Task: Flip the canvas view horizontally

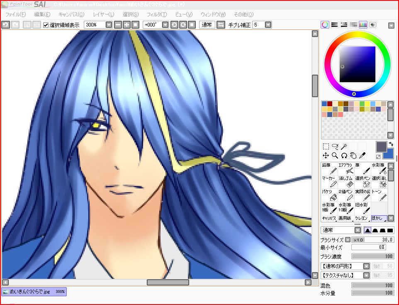Action: point(221,25)
